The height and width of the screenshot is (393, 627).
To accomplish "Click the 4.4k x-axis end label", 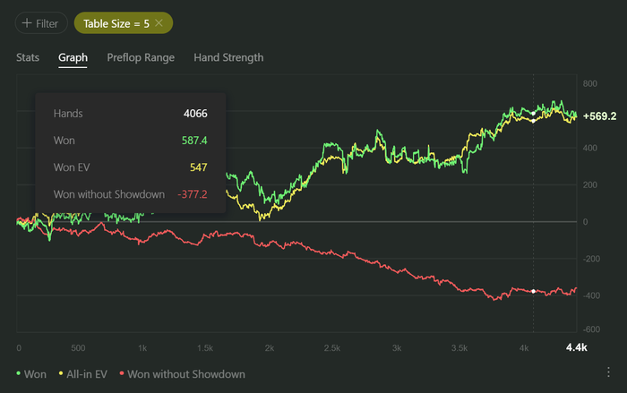I will click(x=575, y=347).
